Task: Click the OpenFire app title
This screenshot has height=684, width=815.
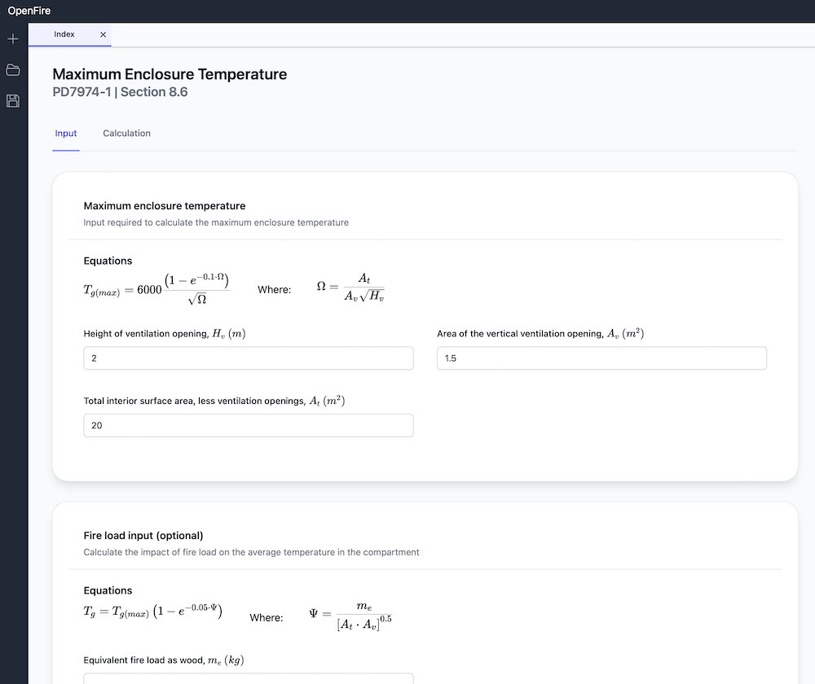Action: (x=29, y=11)
